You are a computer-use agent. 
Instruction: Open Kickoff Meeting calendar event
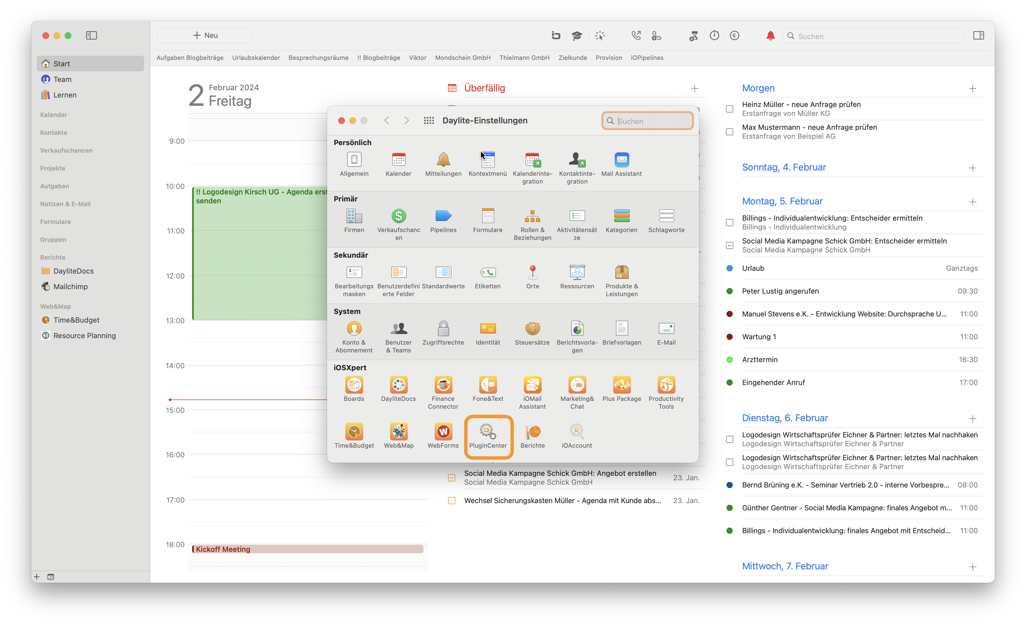pyautogui.click(x=307, y=550)
